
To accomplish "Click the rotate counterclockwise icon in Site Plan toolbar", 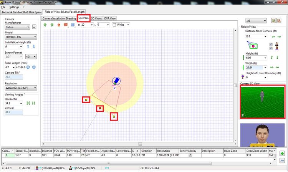I will [45, 25].
